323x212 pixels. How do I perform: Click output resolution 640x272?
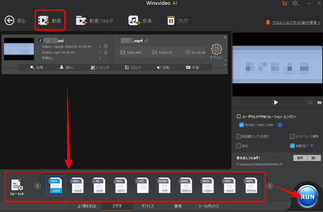pyautogui.click(x=162, y=52)
